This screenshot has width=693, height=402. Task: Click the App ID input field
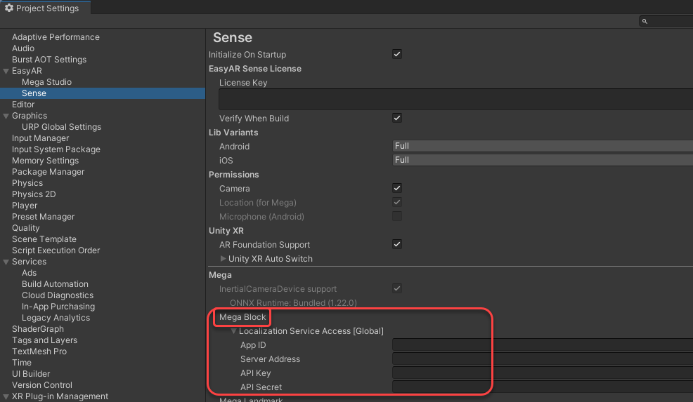tap(542, 345)
